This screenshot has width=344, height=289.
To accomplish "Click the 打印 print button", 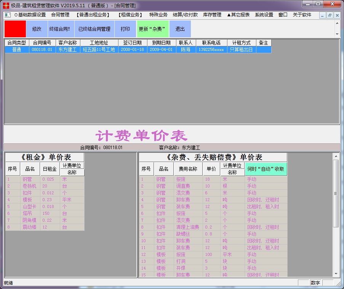I will (x=125, y=29).
